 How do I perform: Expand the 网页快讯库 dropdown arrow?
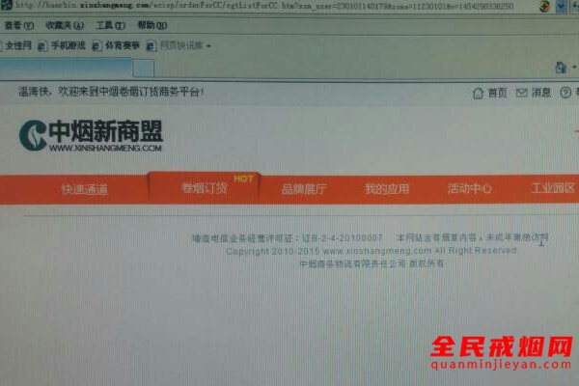click(x=208, y=46)
